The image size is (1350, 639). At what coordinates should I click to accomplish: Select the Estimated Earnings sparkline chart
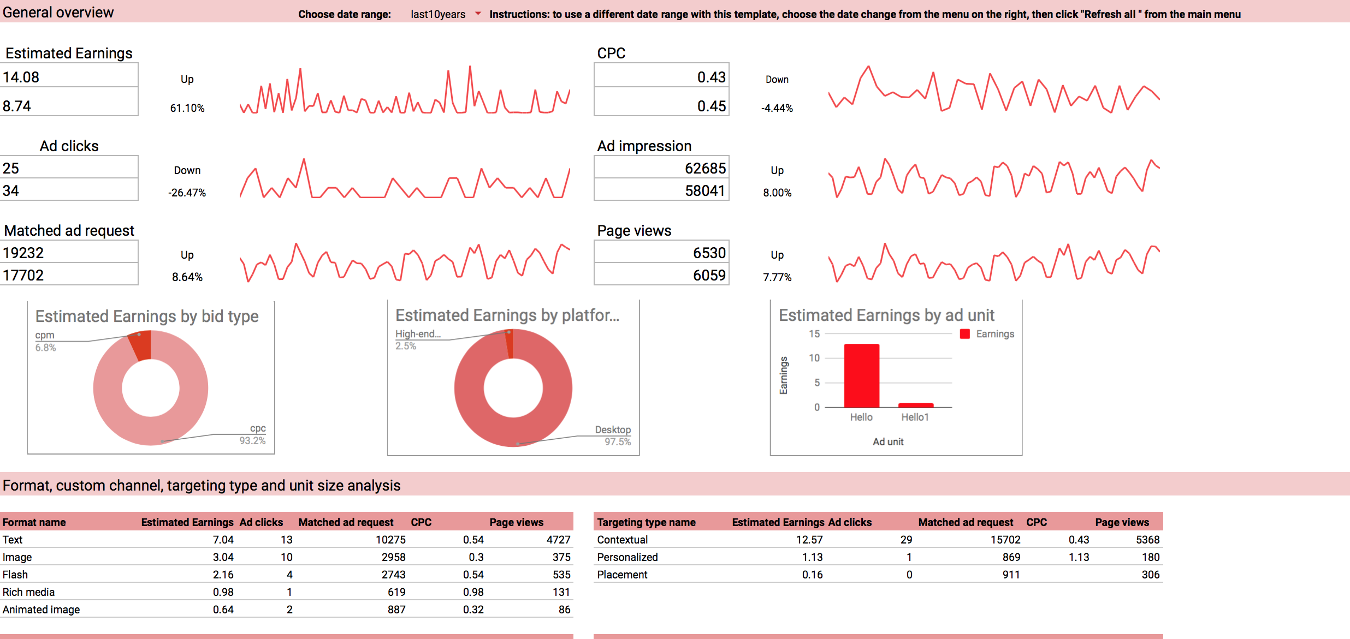[405, 91]
